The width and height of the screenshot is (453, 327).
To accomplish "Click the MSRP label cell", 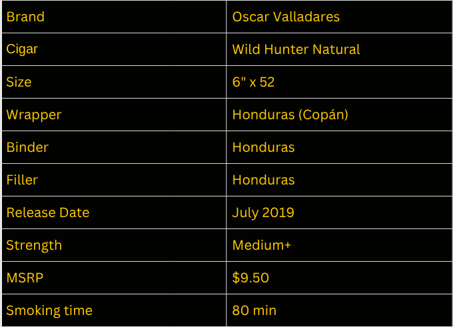I will [x=114, y=278].
